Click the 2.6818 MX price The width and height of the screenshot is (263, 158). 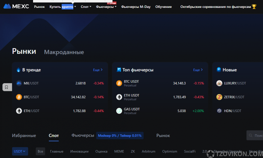tap(80, 83)
